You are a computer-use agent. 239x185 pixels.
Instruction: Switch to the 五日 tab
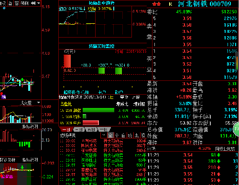point(91,129)
